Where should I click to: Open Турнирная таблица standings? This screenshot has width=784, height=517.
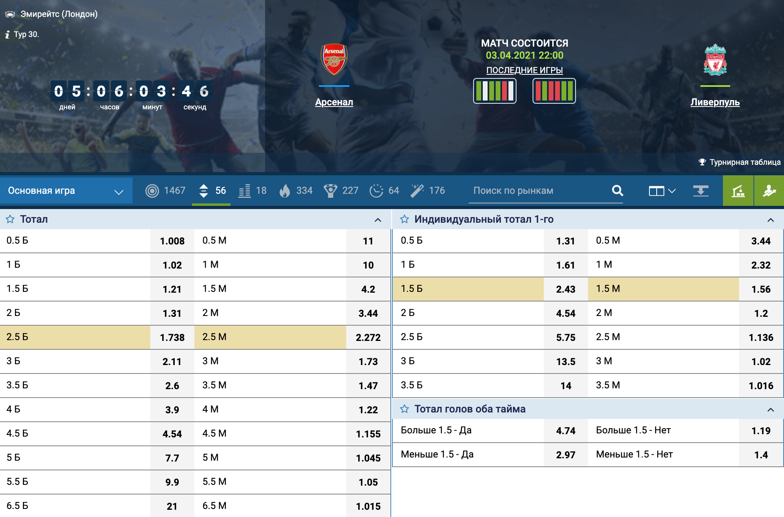coord(745,162)
